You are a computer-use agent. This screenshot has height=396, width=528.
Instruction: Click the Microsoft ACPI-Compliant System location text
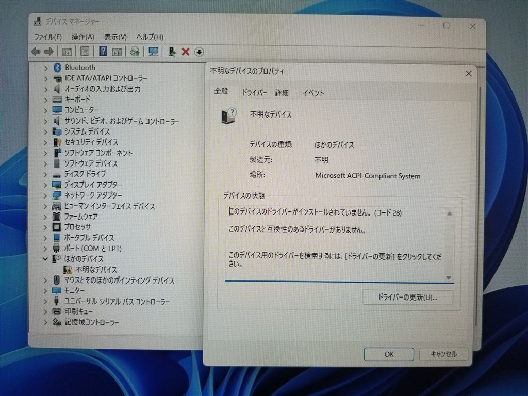tap(368, 176)
